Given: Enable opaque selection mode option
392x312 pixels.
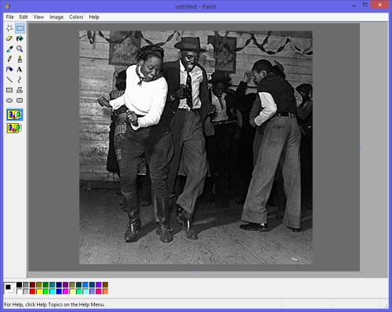Looking at the screenshot, I should point(15,114).
